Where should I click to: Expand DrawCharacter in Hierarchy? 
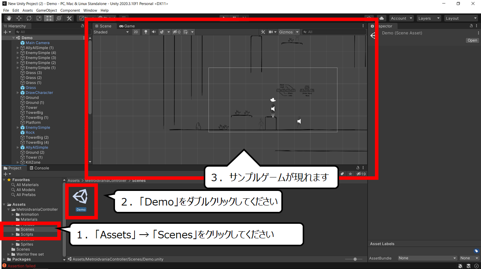(x=18, y=93)
